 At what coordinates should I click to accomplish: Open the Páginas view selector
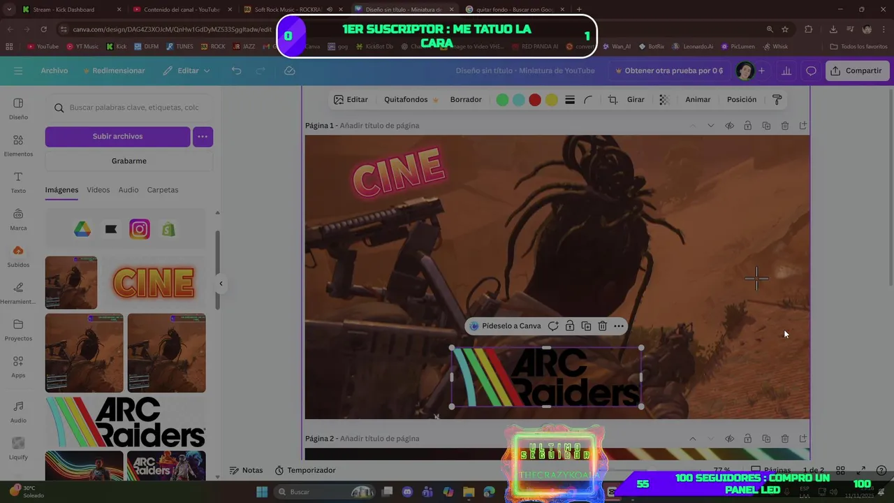[x=771, y=470]
